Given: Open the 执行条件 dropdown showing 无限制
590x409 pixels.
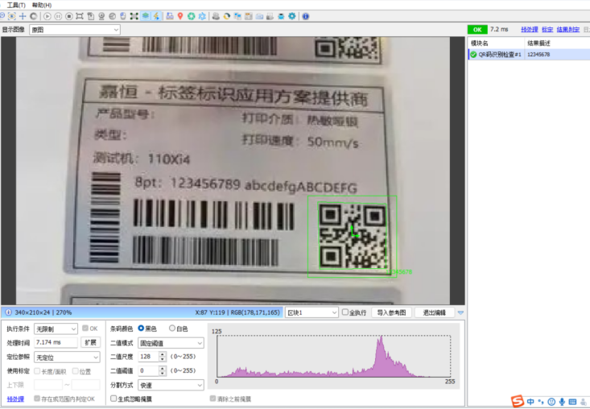Looking at the screenshot, I should pos(56,328).
